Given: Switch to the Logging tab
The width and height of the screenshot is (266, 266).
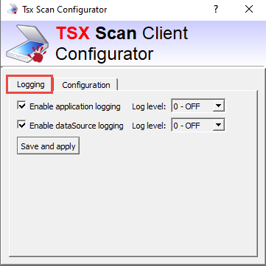Looking at the screenshot, I should point(29,85).
